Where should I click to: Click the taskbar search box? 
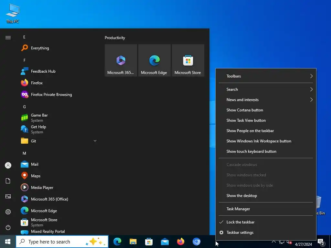tap(62, 242)
